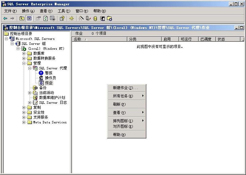This screenshot has width=246, height=175.
Task: Select 帮助(H) in context menu
Action: (x=127, y=135)
